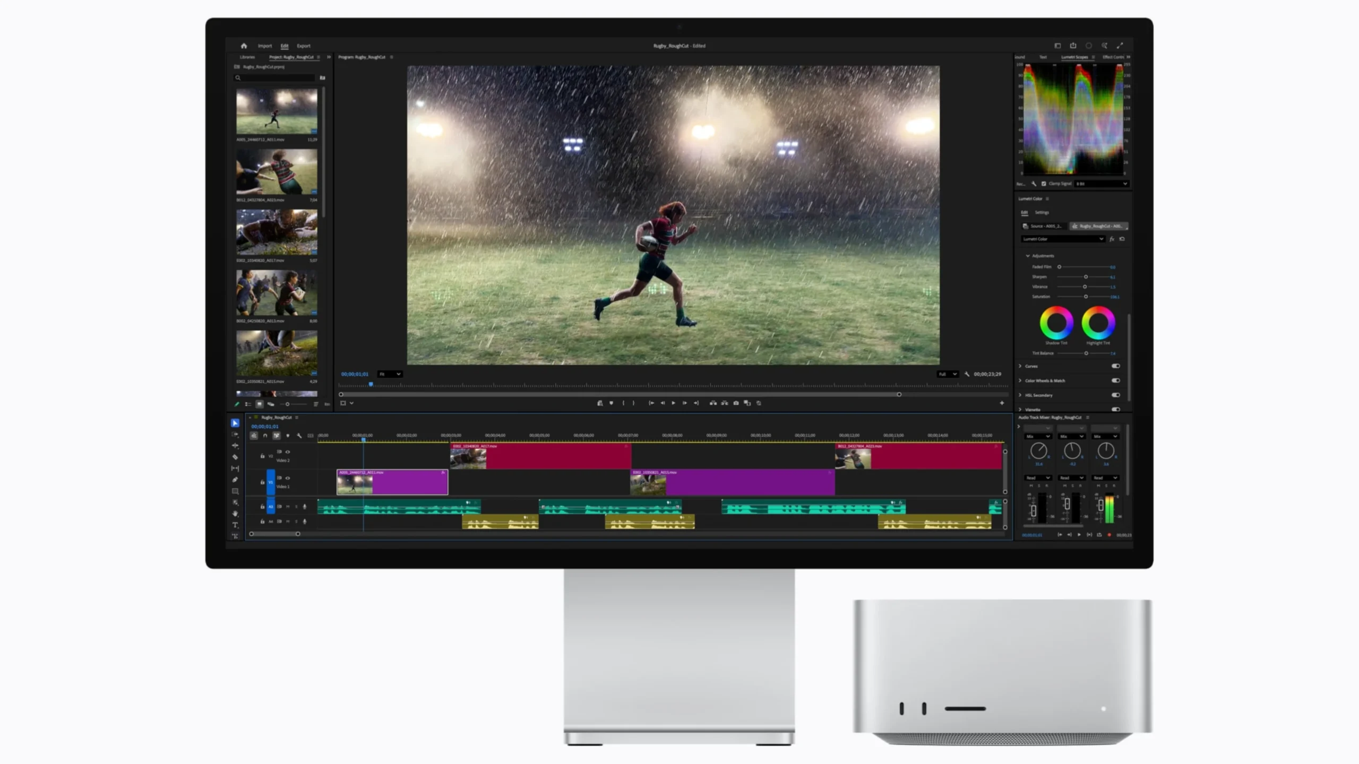Switch to the Export tab

(x=304, y=46)
